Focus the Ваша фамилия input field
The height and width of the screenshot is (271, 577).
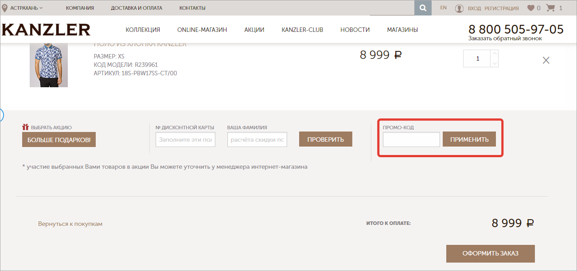[257, 139]
